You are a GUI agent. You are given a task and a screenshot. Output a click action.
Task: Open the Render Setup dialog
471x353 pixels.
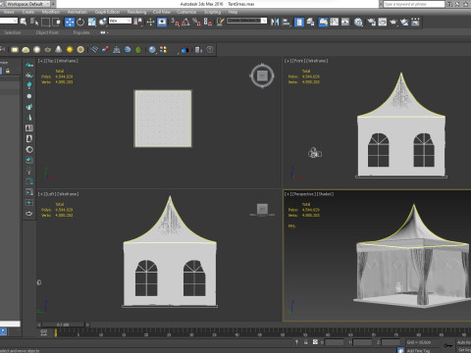point(371,22)
